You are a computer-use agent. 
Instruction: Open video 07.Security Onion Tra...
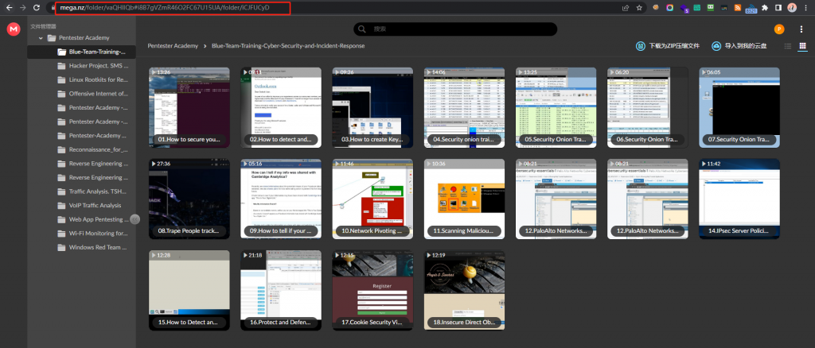pyautogui.click(x=739, y=107)
